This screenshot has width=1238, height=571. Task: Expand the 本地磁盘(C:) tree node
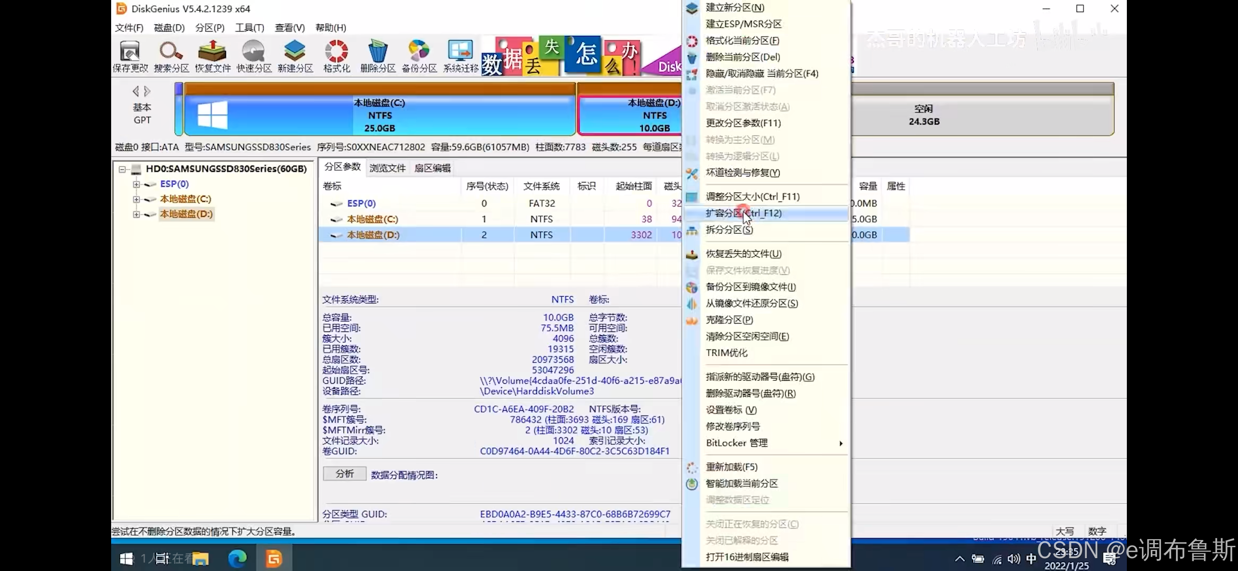[136, 199]
